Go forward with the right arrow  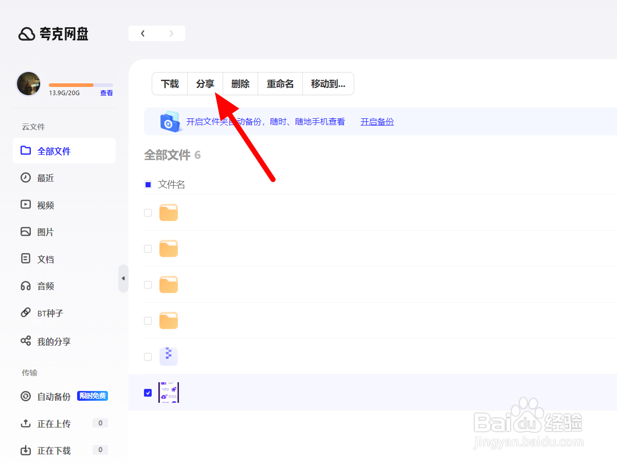click(x=171, y=33)
